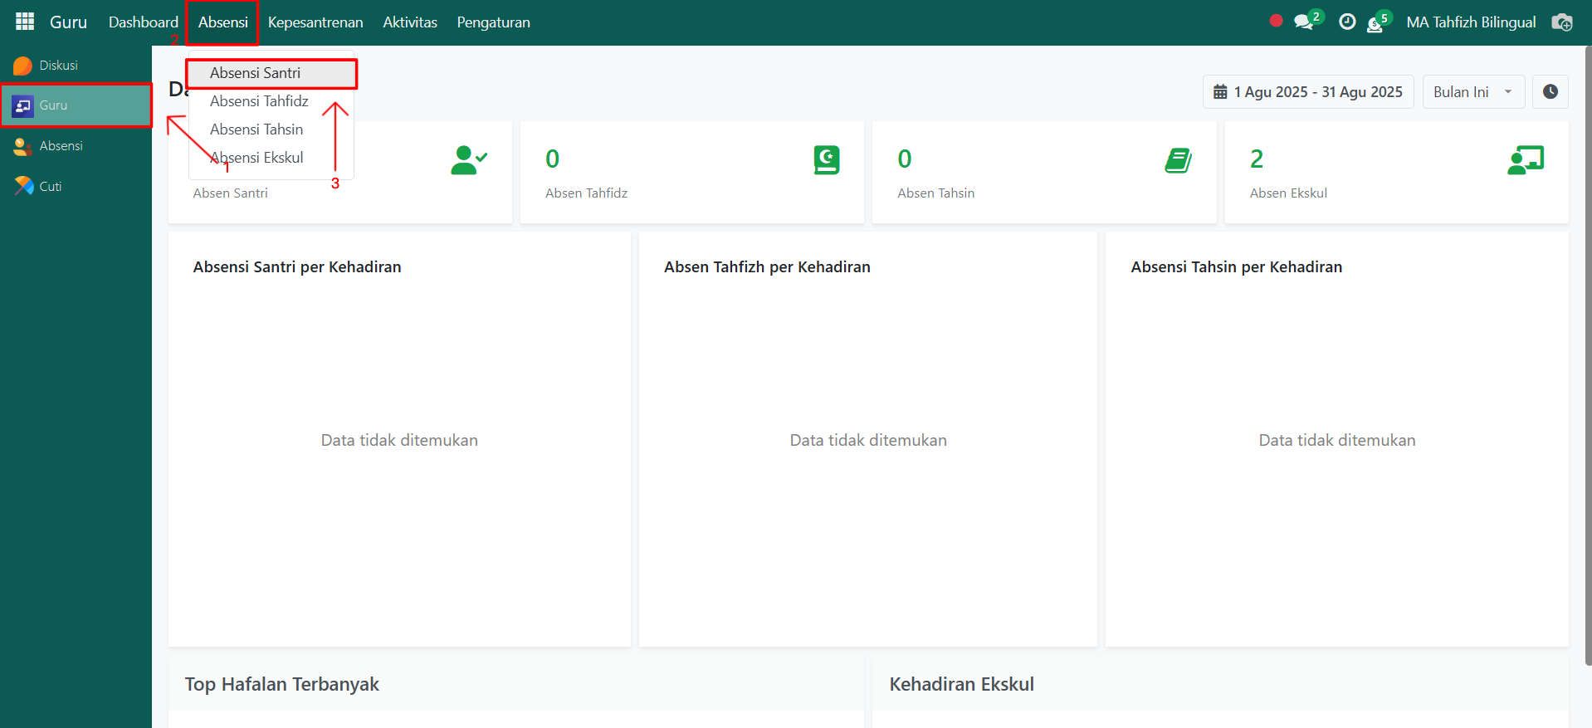Image resolution: width=1592 pixels, height=728 pixels.
Task: Choose Absensi Tahfidz menu entry
Action: coord(259,101)
